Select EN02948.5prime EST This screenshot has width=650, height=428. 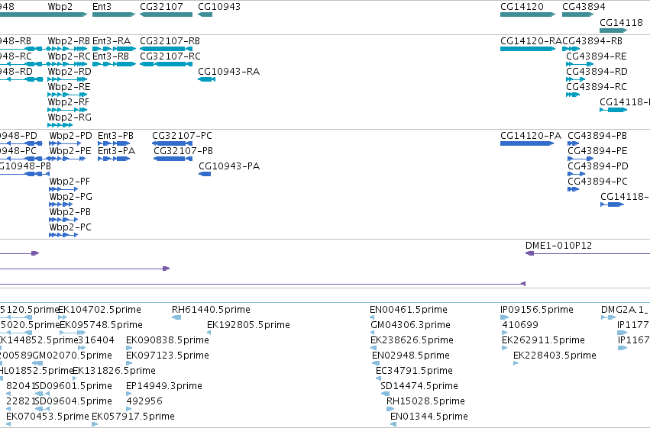click(x=376, y=363)
